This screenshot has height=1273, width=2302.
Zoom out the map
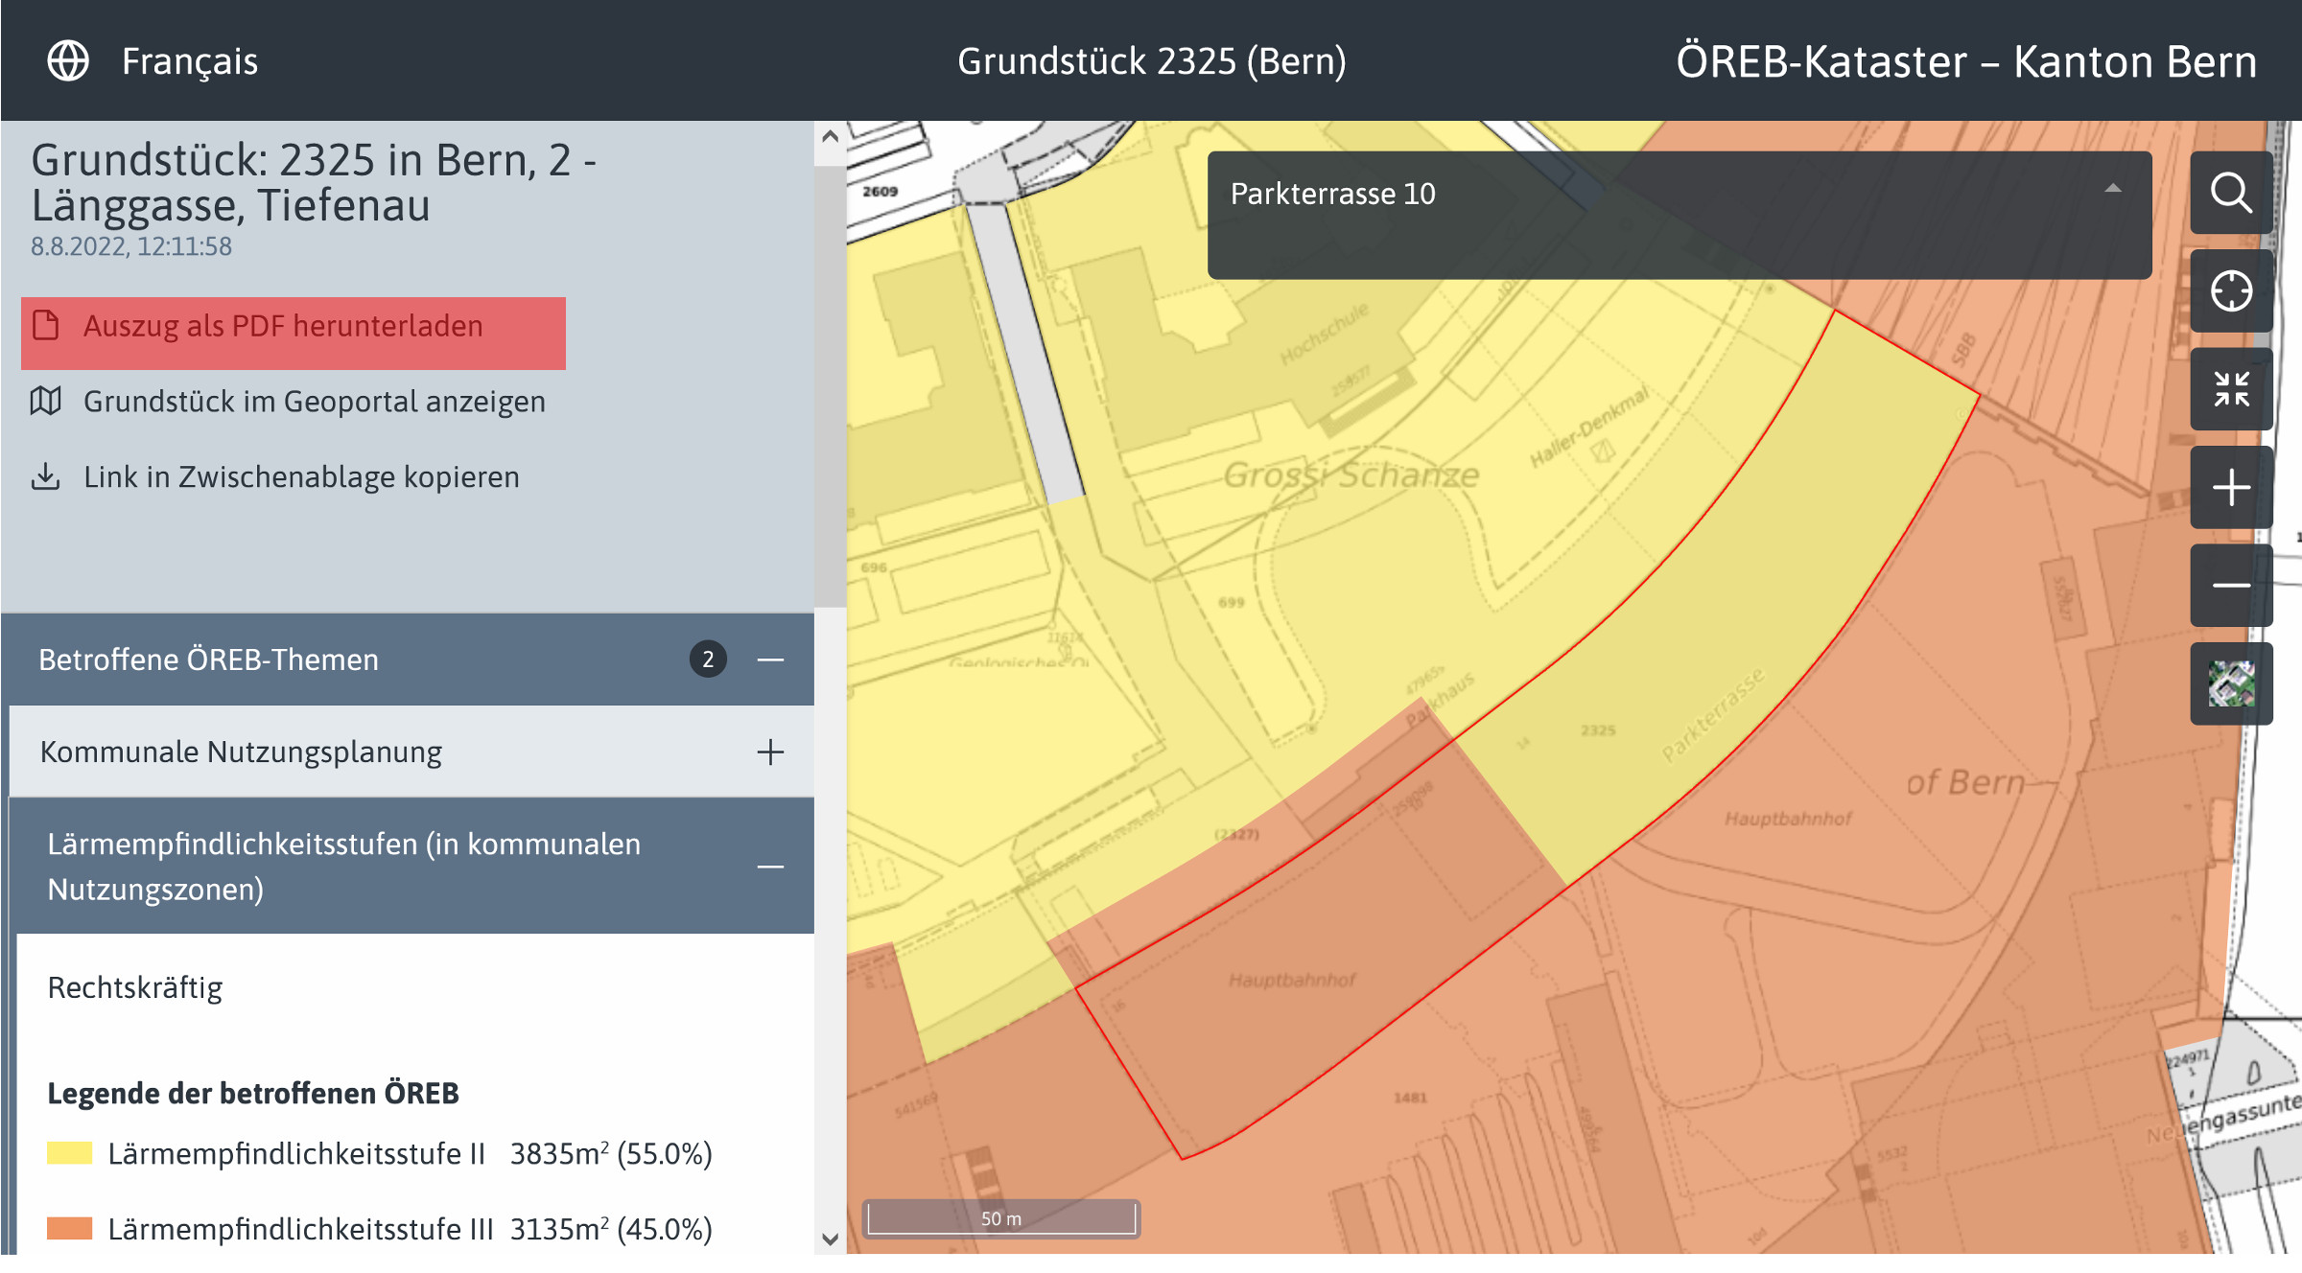click(2231, 586)
